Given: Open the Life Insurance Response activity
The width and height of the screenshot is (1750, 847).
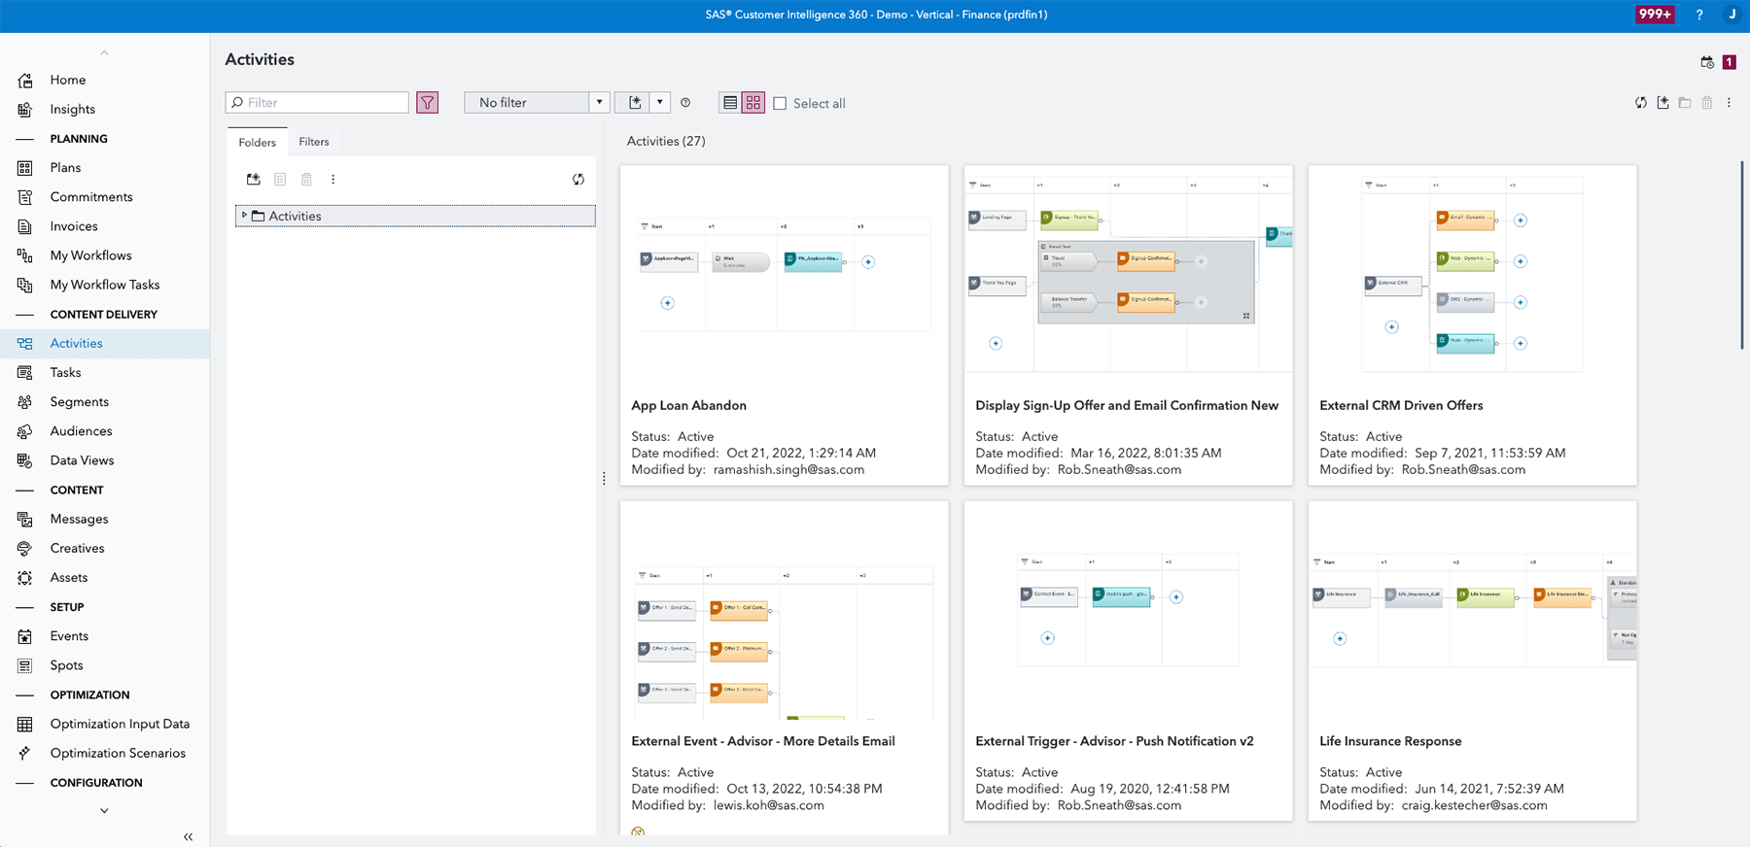Looking at the screenshot, I should 1389,741.
